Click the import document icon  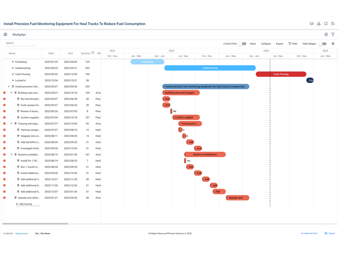[x=326, y=35]
